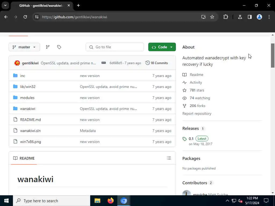The image size is (275, 206).
Task: View branches via the branch icon
Action: tap(48, 47)
